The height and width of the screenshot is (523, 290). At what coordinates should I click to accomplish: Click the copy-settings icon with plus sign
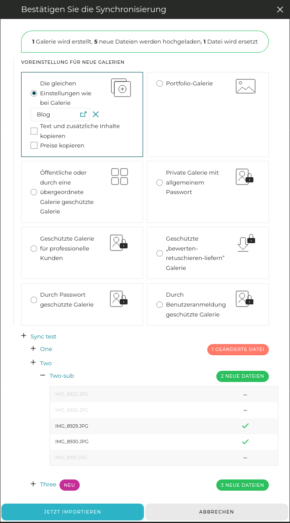pos(121,88)
